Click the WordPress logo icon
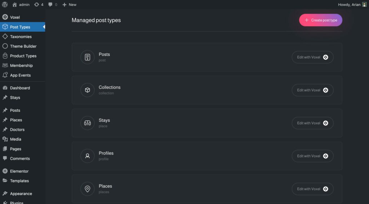 click(x=5, y=5)
